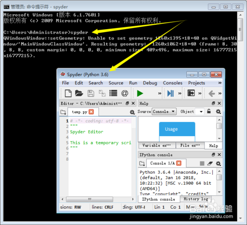Click 'sions: RW' in status bar
The image size is (247, 225).
click(71, 207)
